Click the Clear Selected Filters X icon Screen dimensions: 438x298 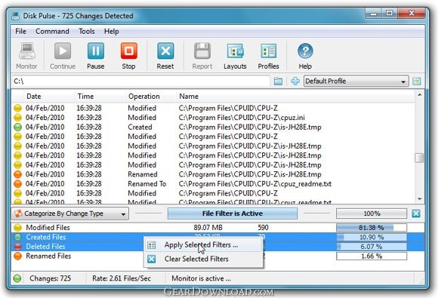(151, 259)
